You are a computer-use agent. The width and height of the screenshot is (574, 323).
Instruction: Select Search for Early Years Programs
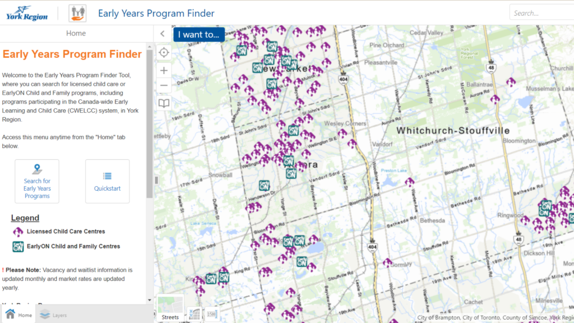[x=37, y=181]
